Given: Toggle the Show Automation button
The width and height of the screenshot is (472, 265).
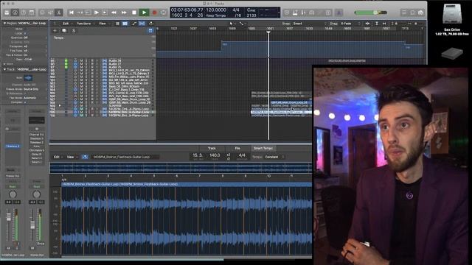Looking at the screenshot, I should pyautogui.click(x=134, y=24).
